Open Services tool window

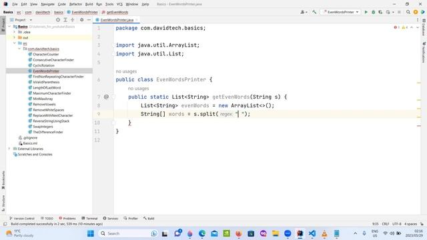click(110, 218)
